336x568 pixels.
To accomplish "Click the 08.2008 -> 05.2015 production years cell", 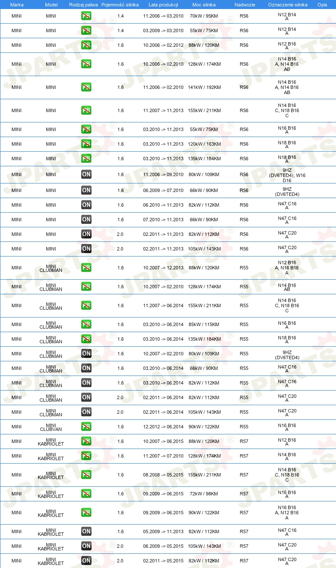I will (x=163, y=475).
